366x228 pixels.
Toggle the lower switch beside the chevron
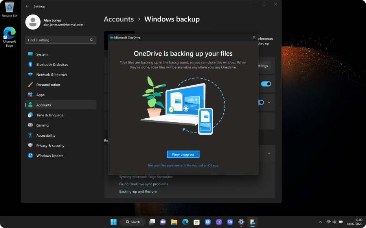261,102
